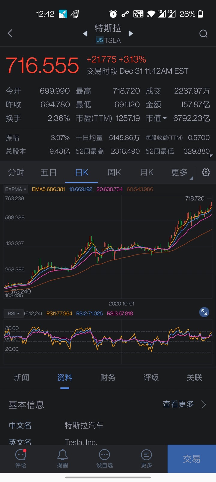
Task: Tap the 今开 699.990 value
Action: click(x=55, y=91)
